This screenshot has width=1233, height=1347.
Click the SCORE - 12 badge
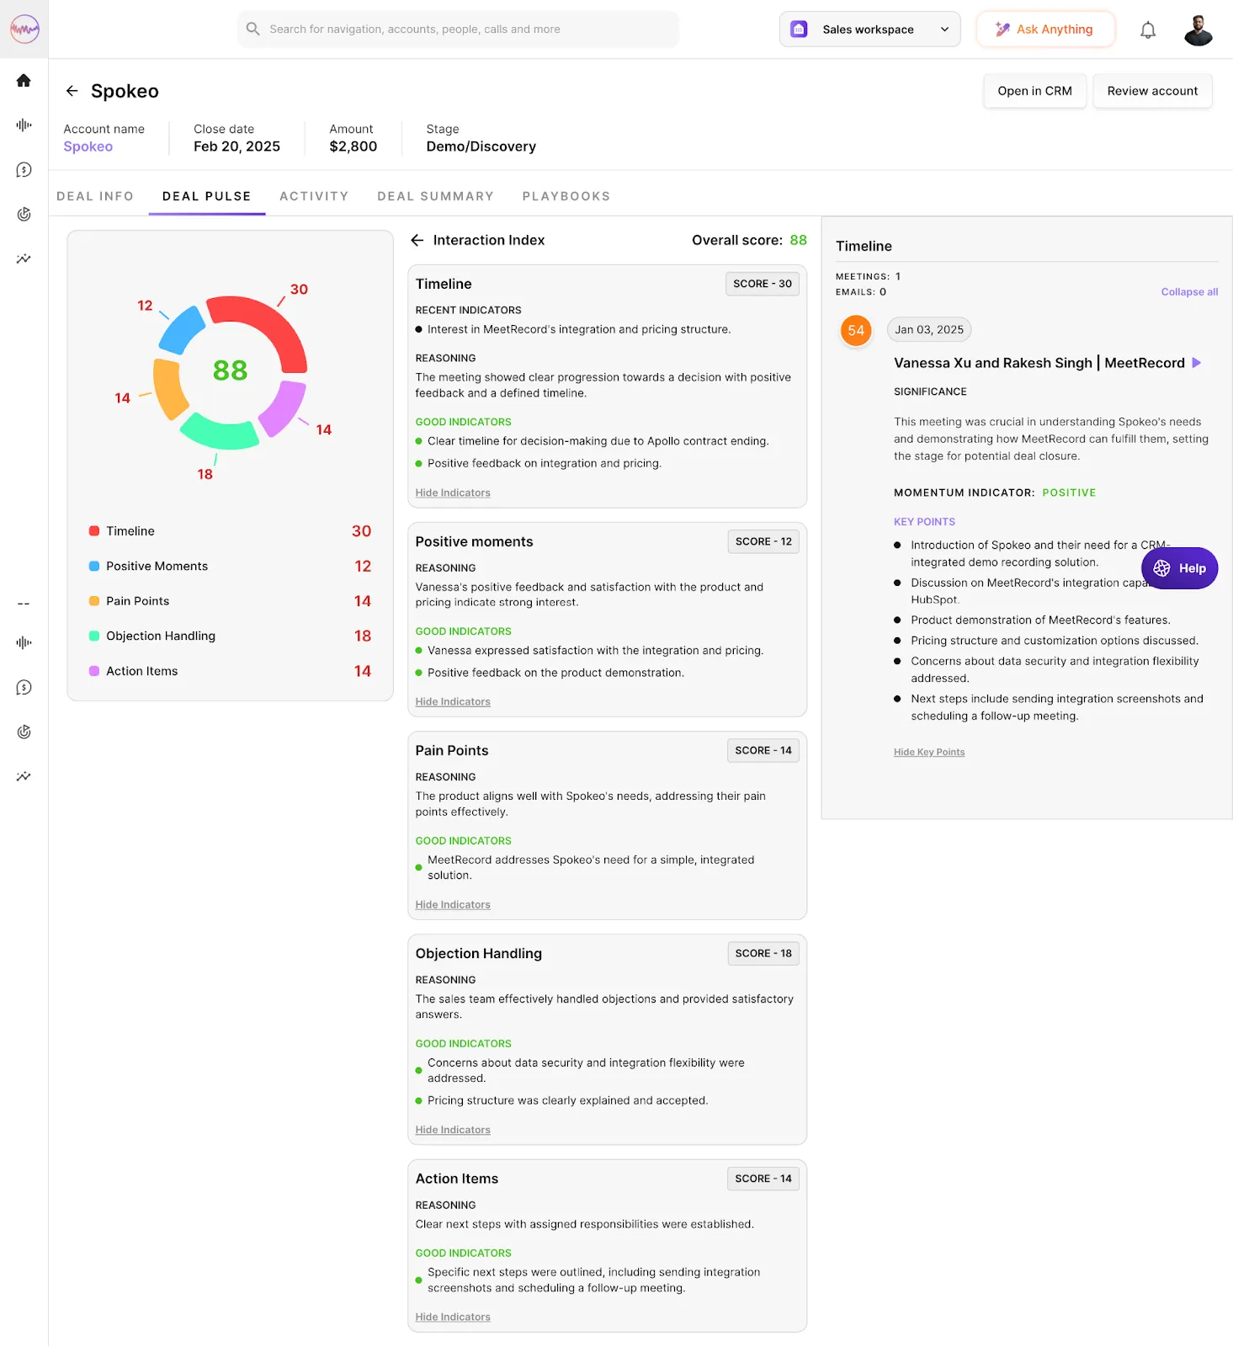[763, 541]
